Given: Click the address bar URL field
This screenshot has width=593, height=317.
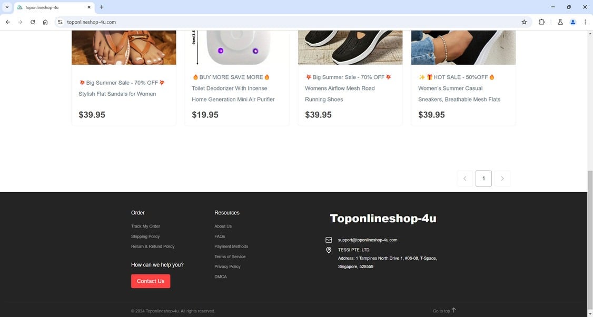Looking at the screenshot, I should (x=291, y=22).
